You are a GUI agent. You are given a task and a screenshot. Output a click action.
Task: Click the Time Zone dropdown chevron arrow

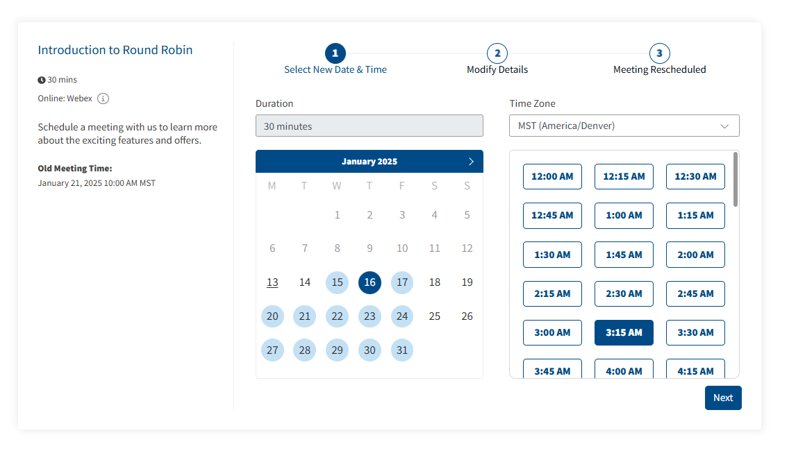(724, 126)
